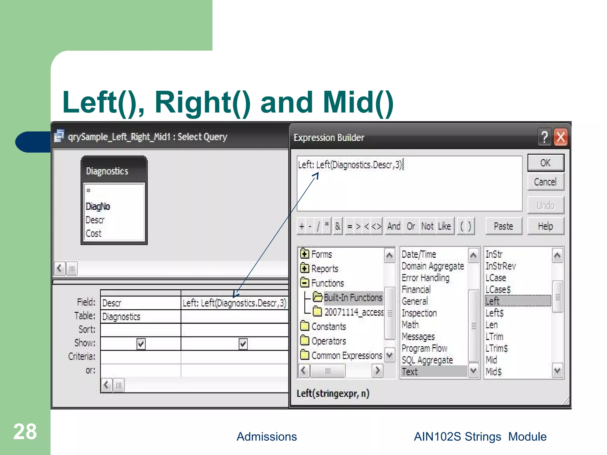Click left scroll arrow of query design pane
607x455 pixels.
60,268
